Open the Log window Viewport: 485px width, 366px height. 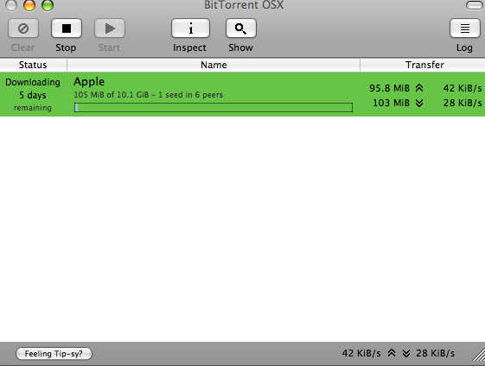tap(464, 28)
